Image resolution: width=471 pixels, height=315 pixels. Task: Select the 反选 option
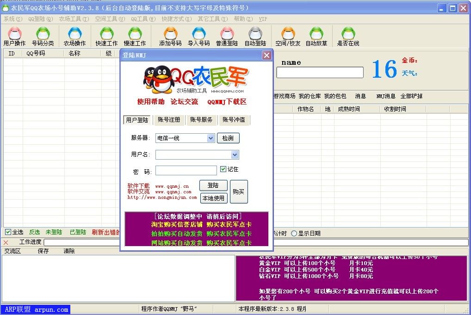35,232
